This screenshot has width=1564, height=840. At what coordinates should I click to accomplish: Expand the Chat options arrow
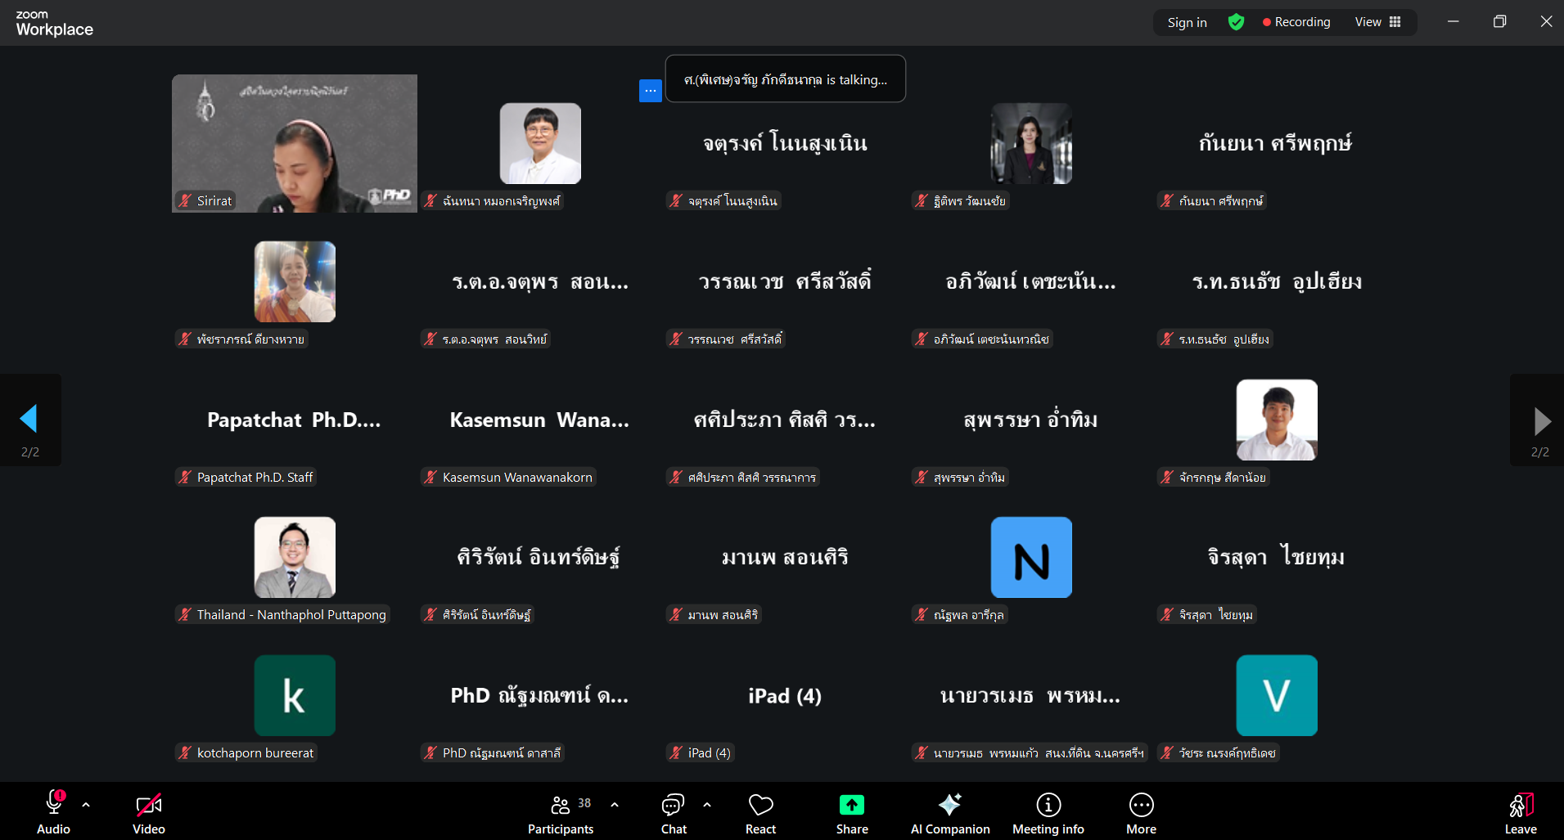(x=707, y=805)
